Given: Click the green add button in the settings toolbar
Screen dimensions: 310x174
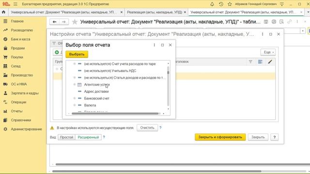Looking at the screenshot, I should click(x=57, y=52).
